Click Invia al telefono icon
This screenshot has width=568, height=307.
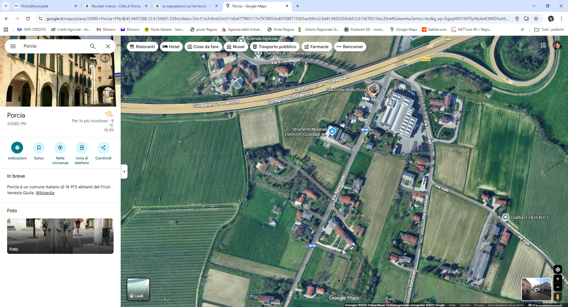[82, 148]
